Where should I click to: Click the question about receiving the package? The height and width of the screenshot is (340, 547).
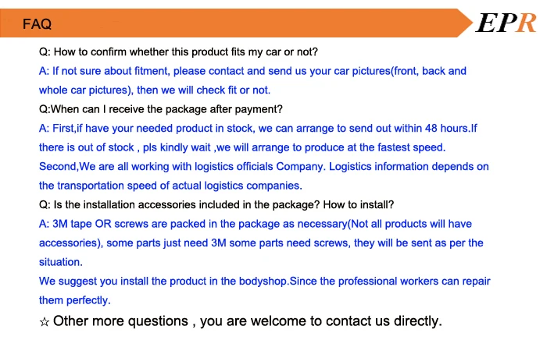[x=161, y=109]
